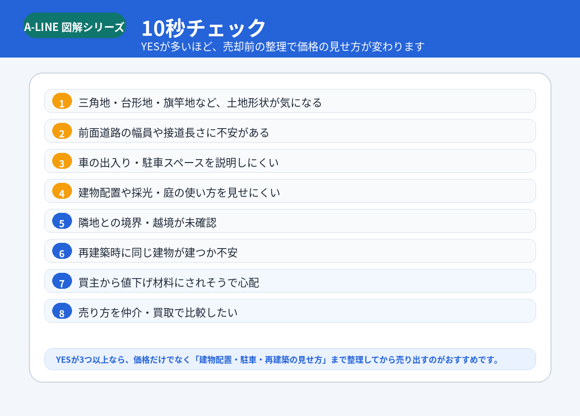Select text 車の出入り・駐車スペースを説明しにくい
Image resolution: width=580 pixels, height=416 pixels.
pyautogui.click(x=179, y=163)
